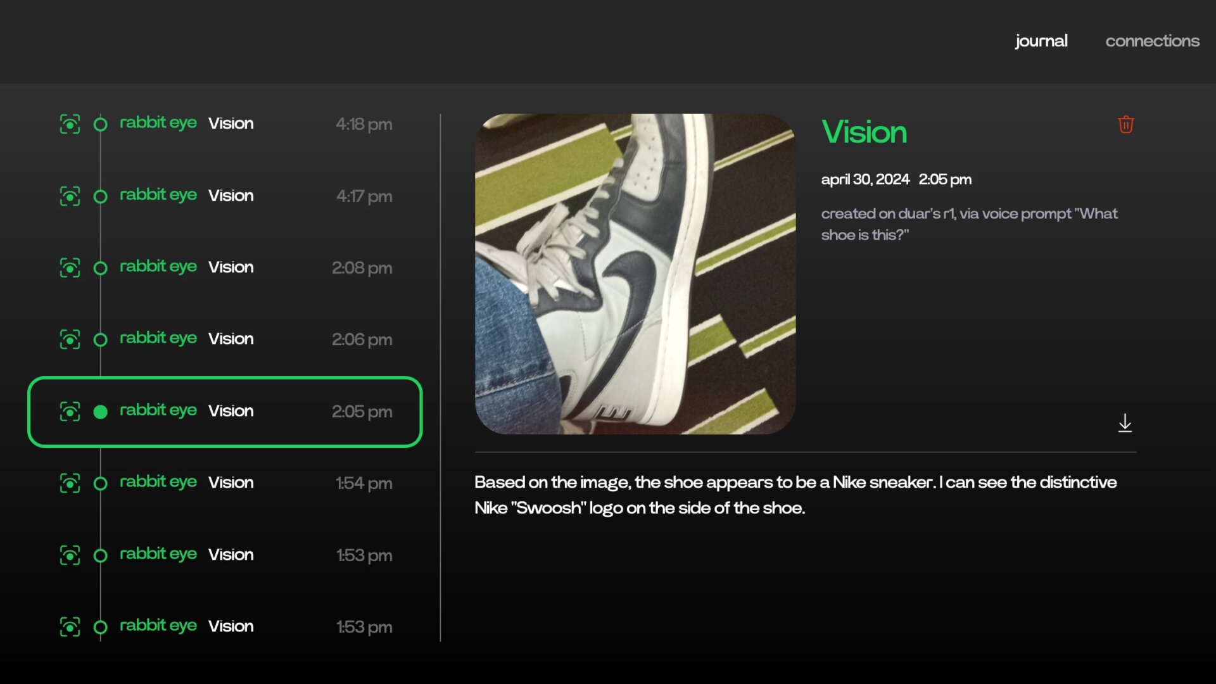Click the rabbit eye icon on the 2:08 pm entry
1216x684 pixels.
[x=70, y=268]
